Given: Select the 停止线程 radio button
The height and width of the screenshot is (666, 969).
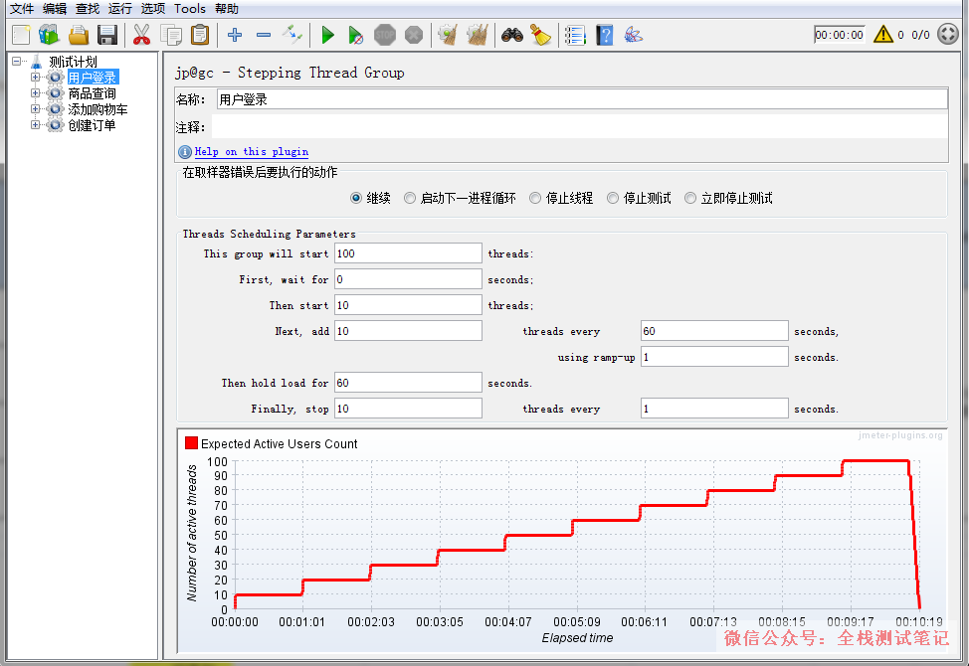Looking at the screenshot, I should [535, 198].
